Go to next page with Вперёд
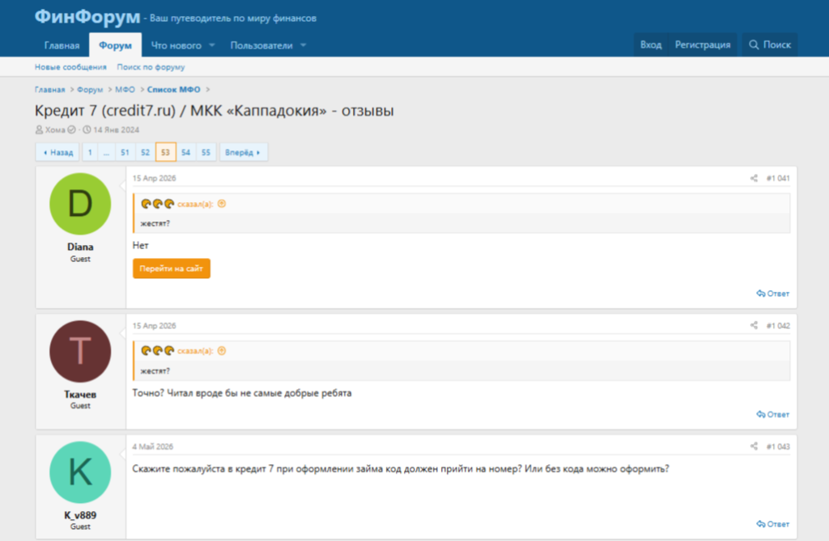The width and height of the screenshot is (829, 541). [x=243, y=152]
